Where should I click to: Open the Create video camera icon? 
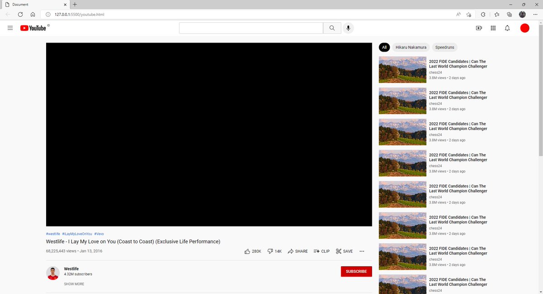pos(479,28)
